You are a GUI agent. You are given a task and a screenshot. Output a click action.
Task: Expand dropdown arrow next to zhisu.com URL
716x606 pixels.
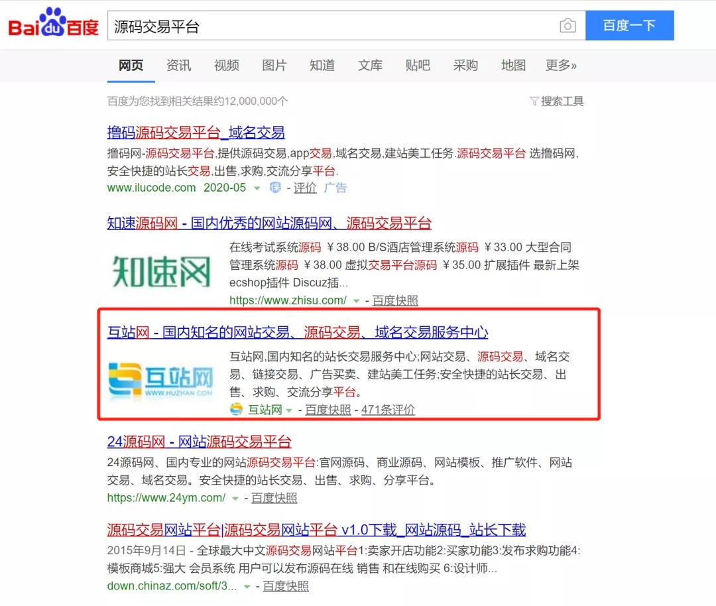click(x=357, y=301)
